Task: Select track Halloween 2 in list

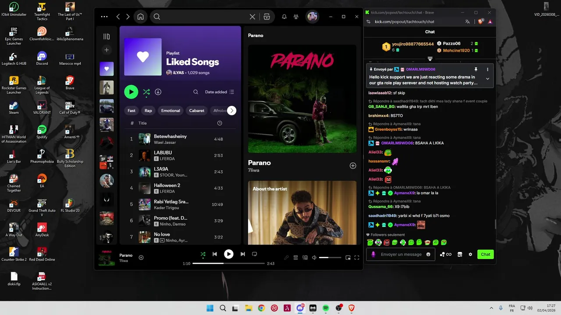Action: click(x=181, y=188)
